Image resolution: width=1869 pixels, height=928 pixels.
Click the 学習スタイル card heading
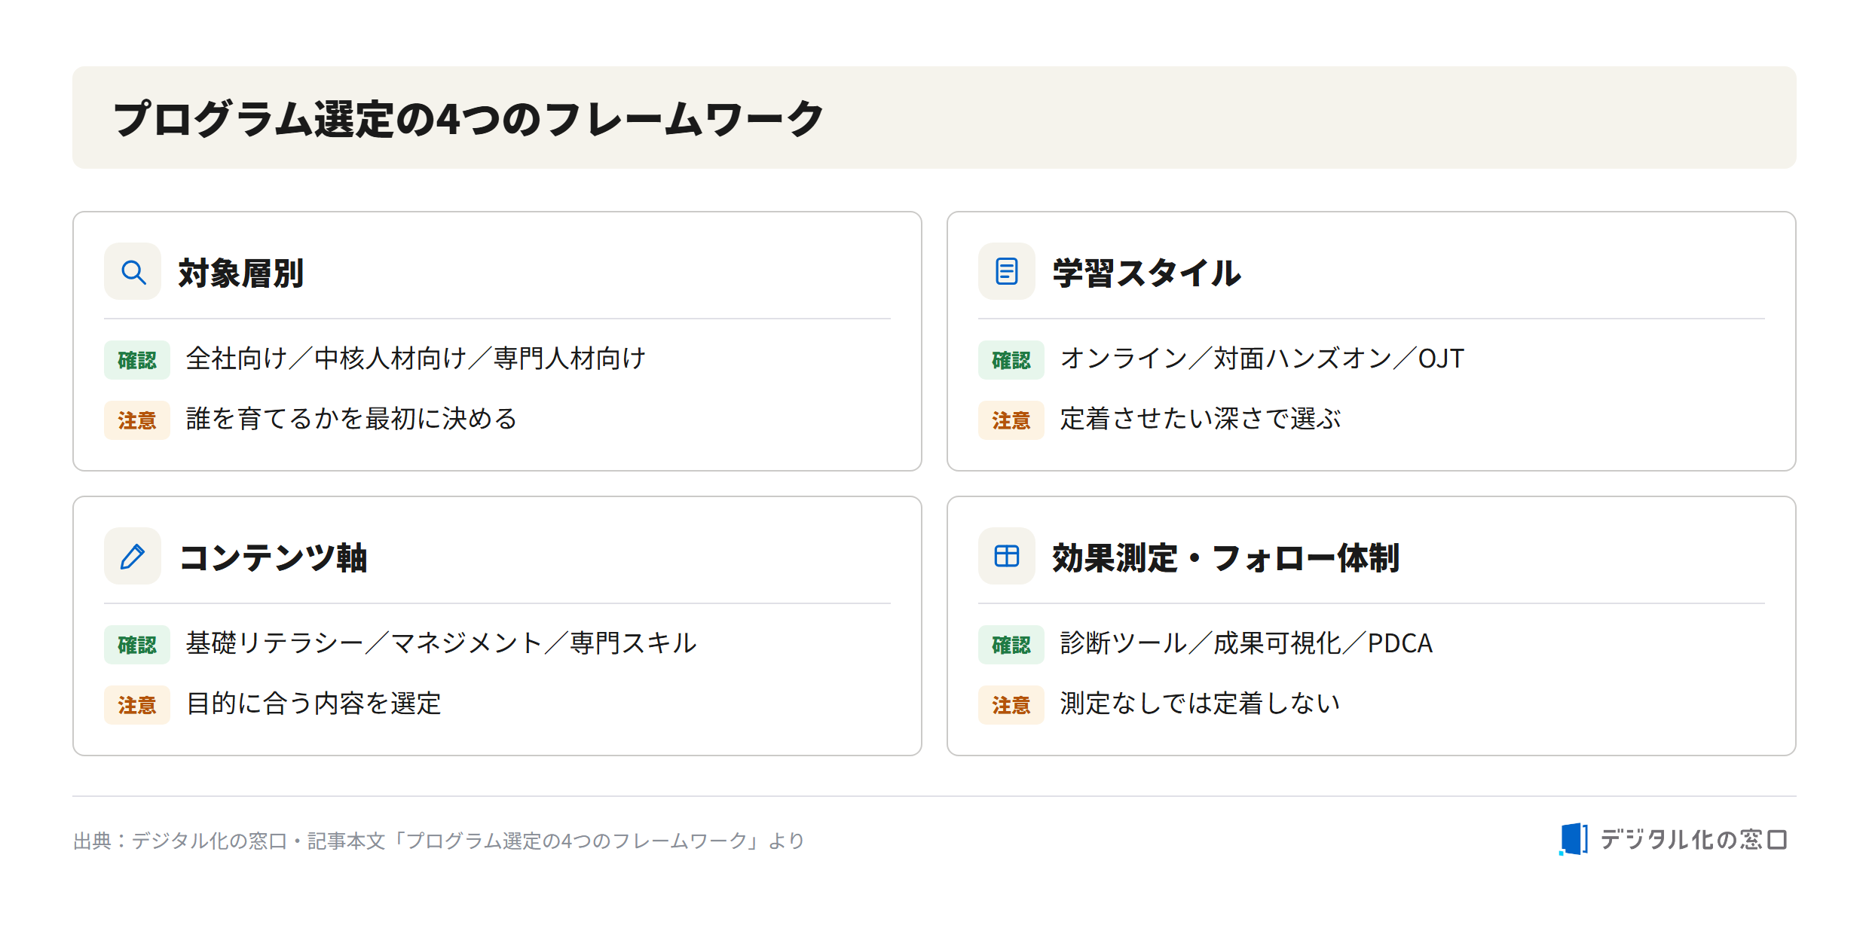point(1147,273)
